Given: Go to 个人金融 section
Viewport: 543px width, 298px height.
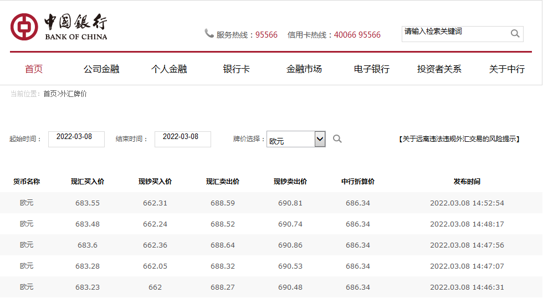Looking at the screenshot, I should [x=169, y=69].
